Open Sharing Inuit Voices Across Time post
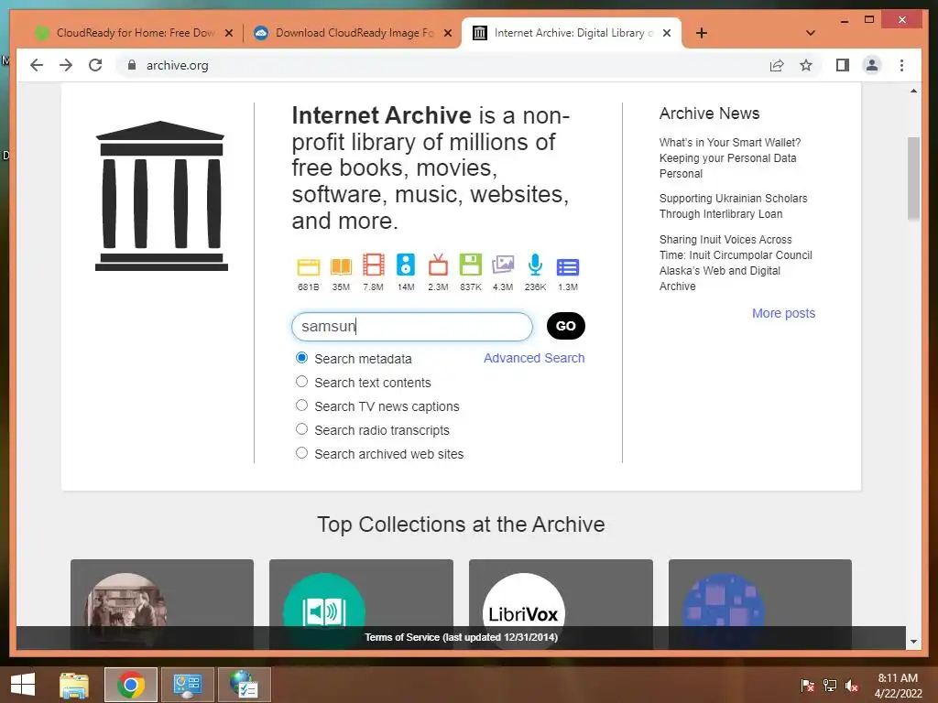Viewport: 938px width, 703px height. (x=736, y=263)
